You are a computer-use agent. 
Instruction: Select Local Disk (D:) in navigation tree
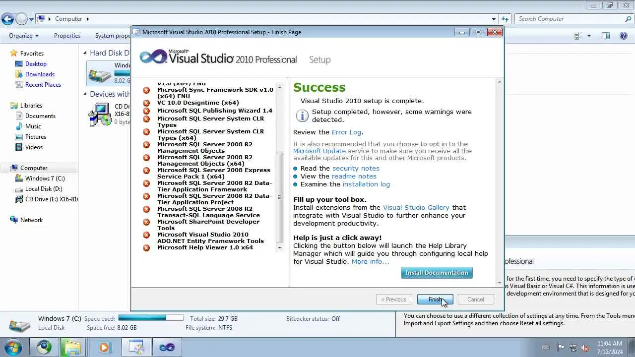[x=44, y=189]
